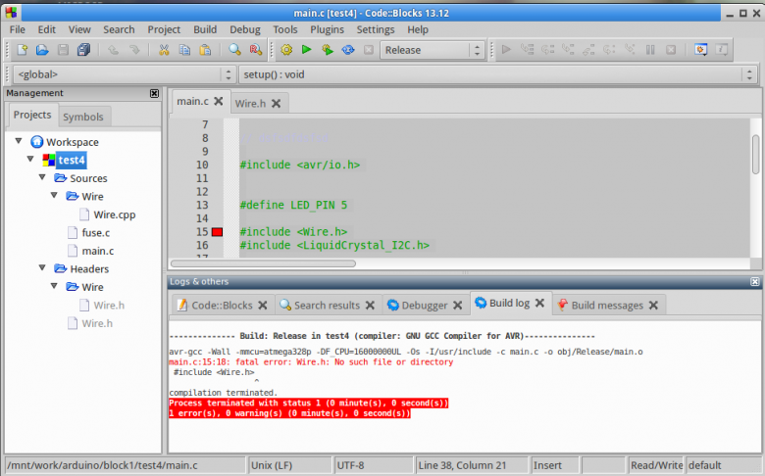The height and width of the screenshot is (476, 765).
Task: Click the Cut scissors icon
Action: pos(164,50)
